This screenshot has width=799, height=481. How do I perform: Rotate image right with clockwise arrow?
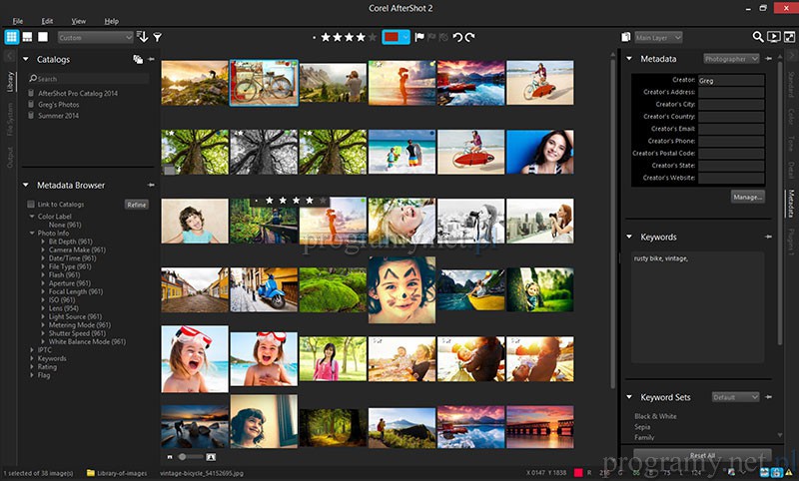pyautogui.click(x=470, y=37)
